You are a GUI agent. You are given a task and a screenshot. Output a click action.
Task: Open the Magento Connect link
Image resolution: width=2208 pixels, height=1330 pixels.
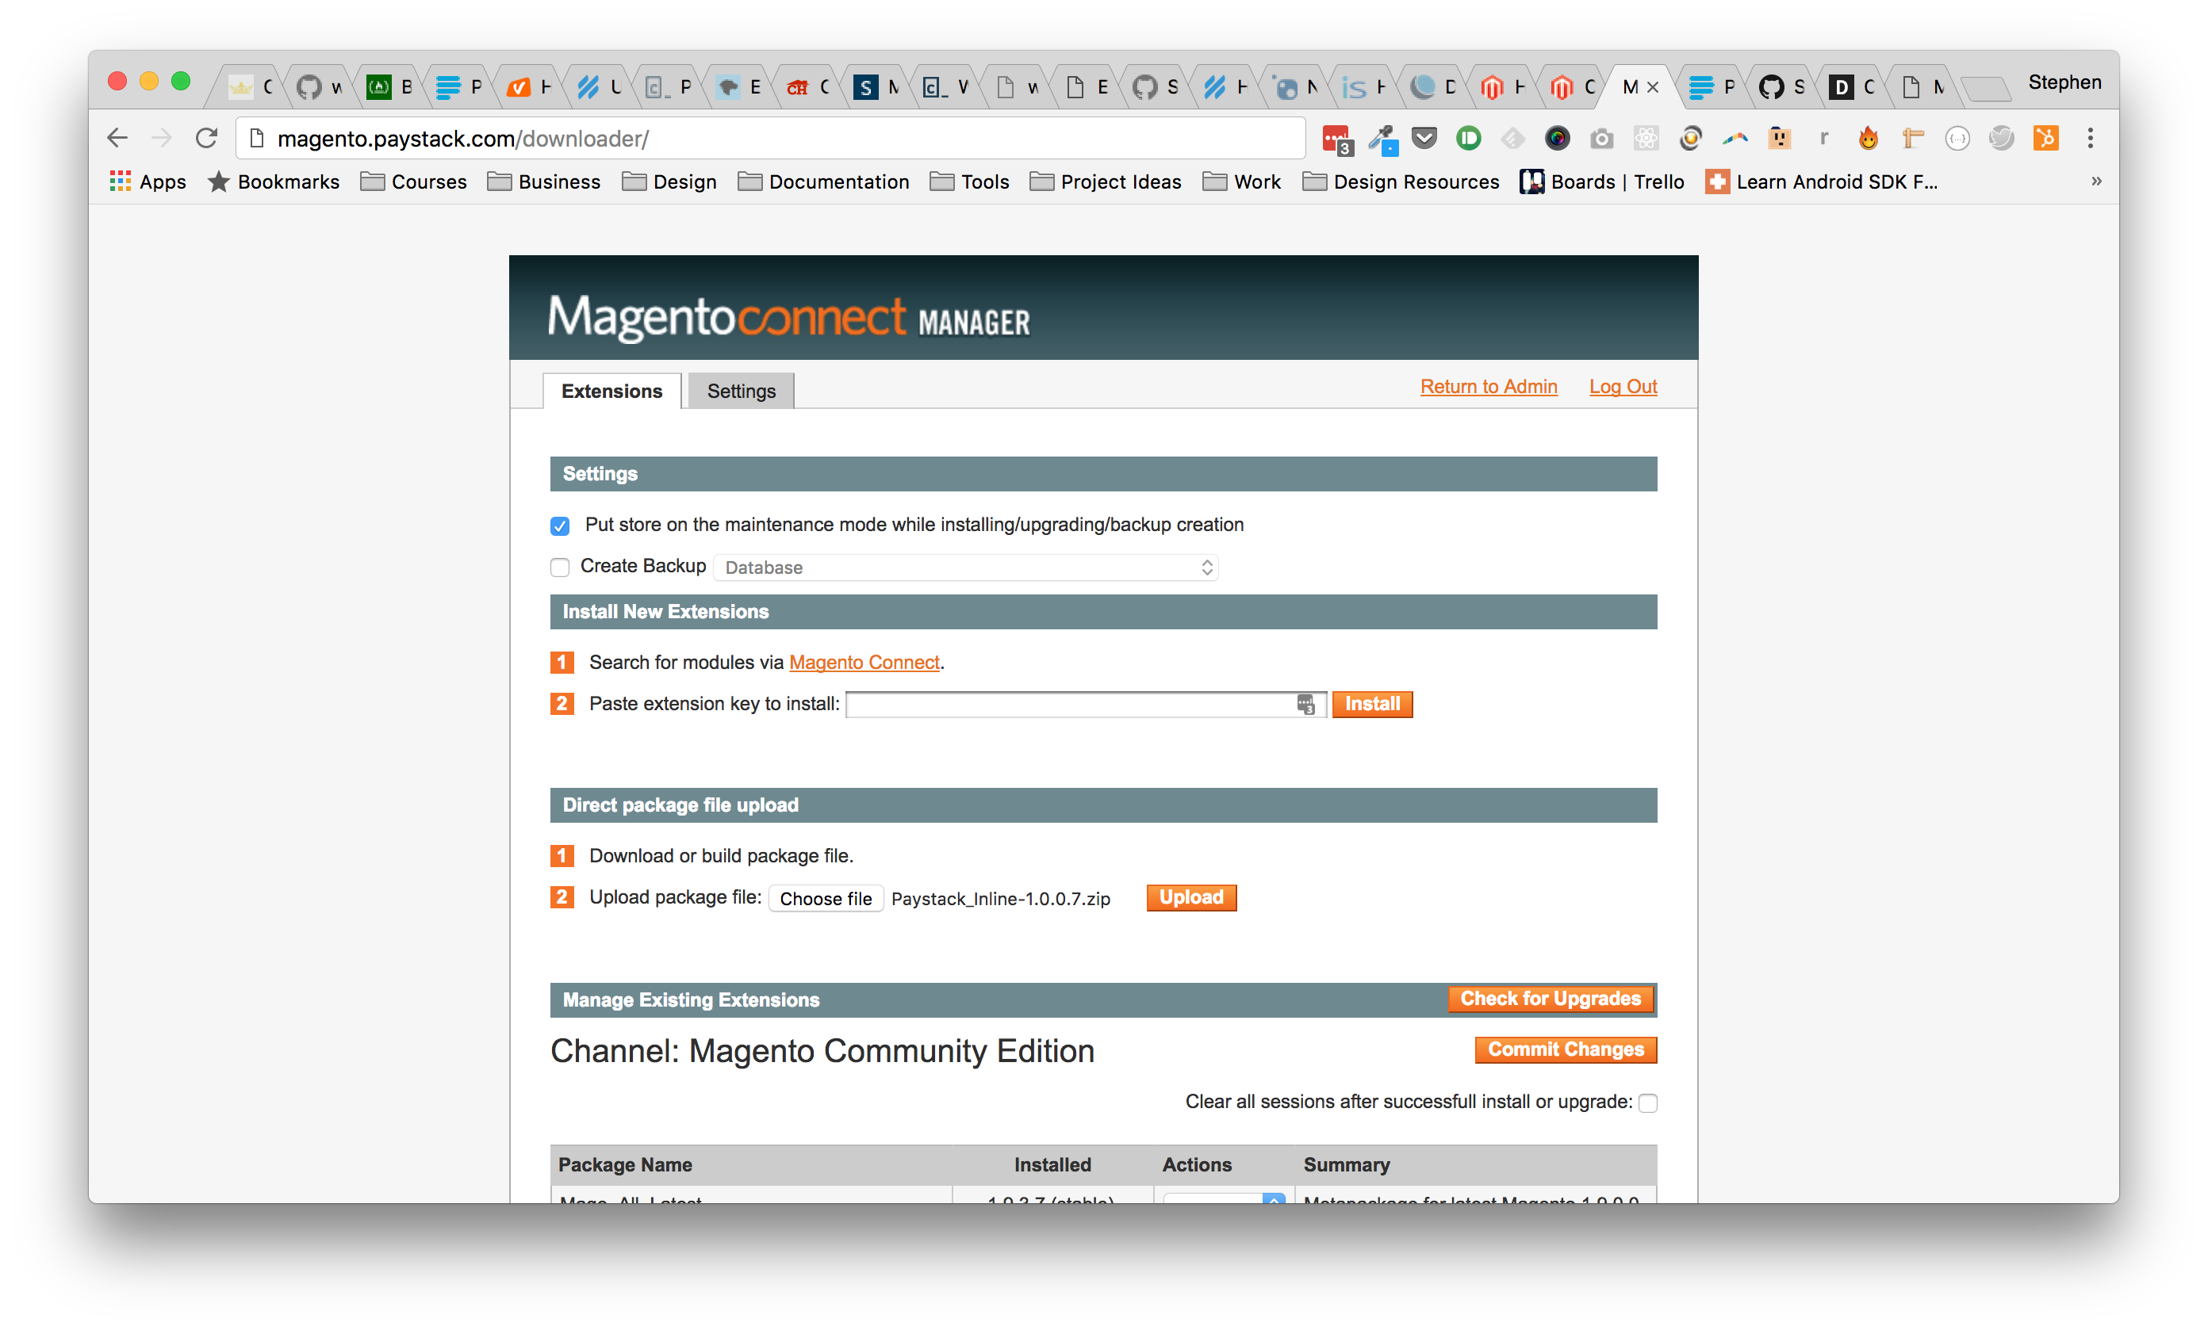point(864,662)
